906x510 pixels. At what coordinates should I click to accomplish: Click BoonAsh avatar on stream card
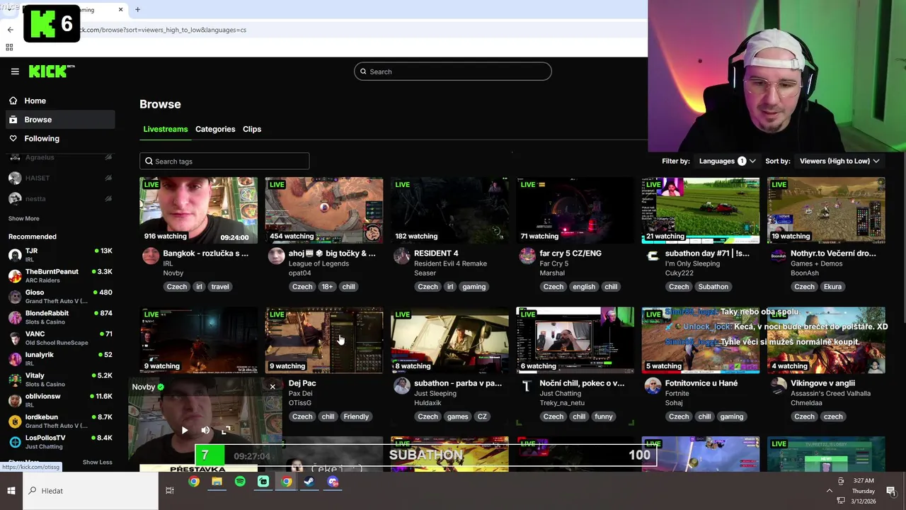click(x=778, y=256)
